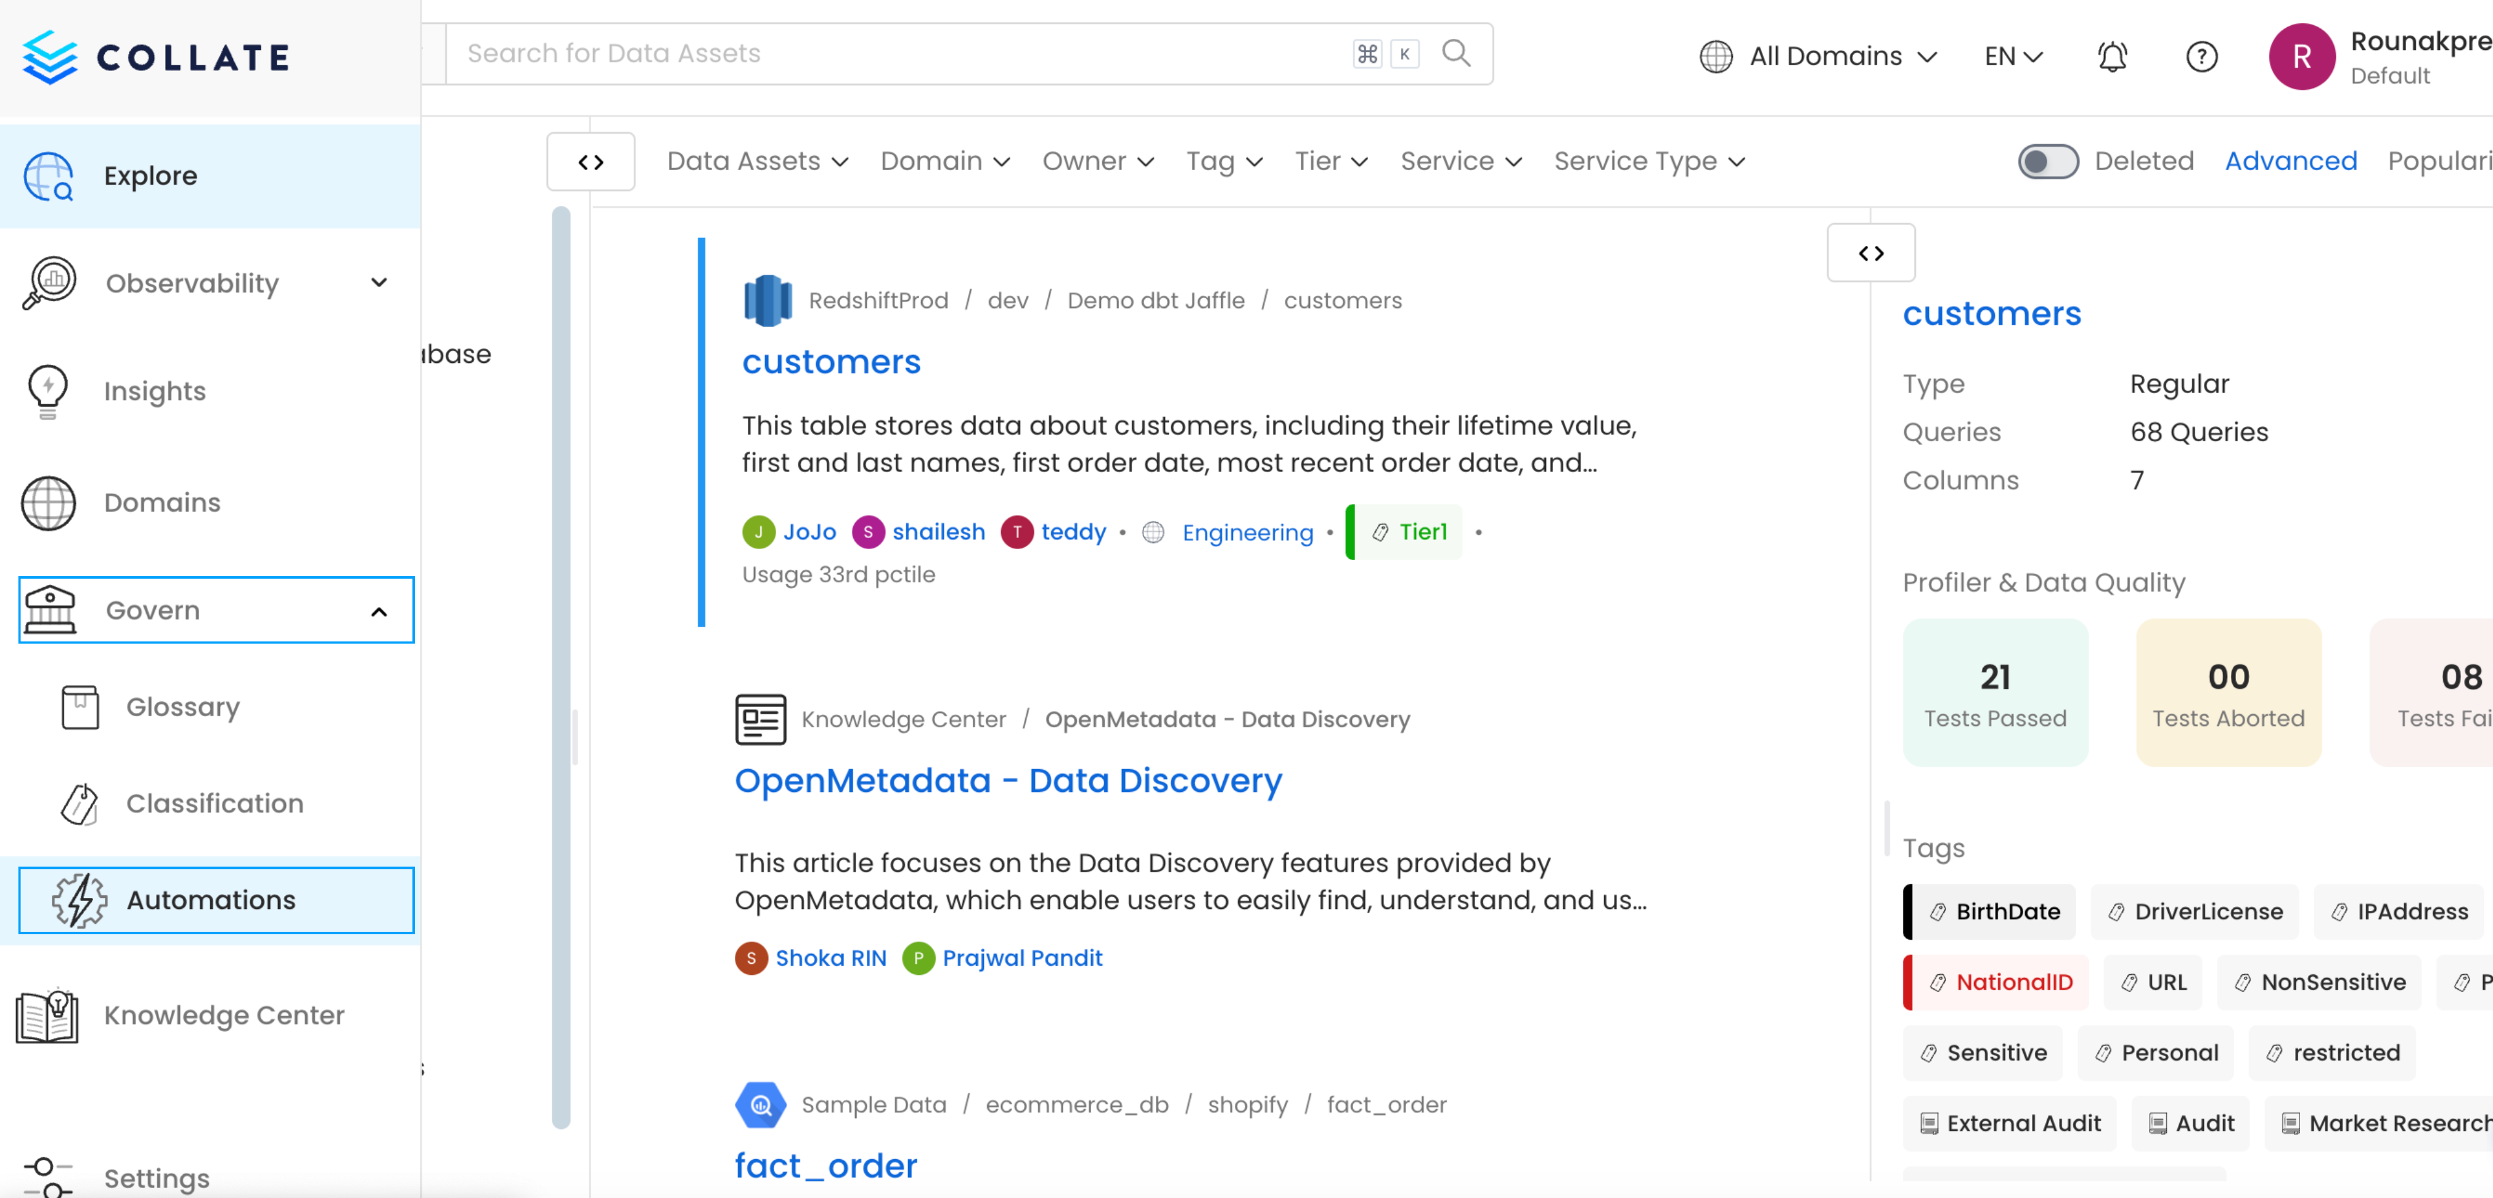Open the Explore section in the sidebar
The height and width of the screenshot is (1198, 2493).
pos(149,175)
